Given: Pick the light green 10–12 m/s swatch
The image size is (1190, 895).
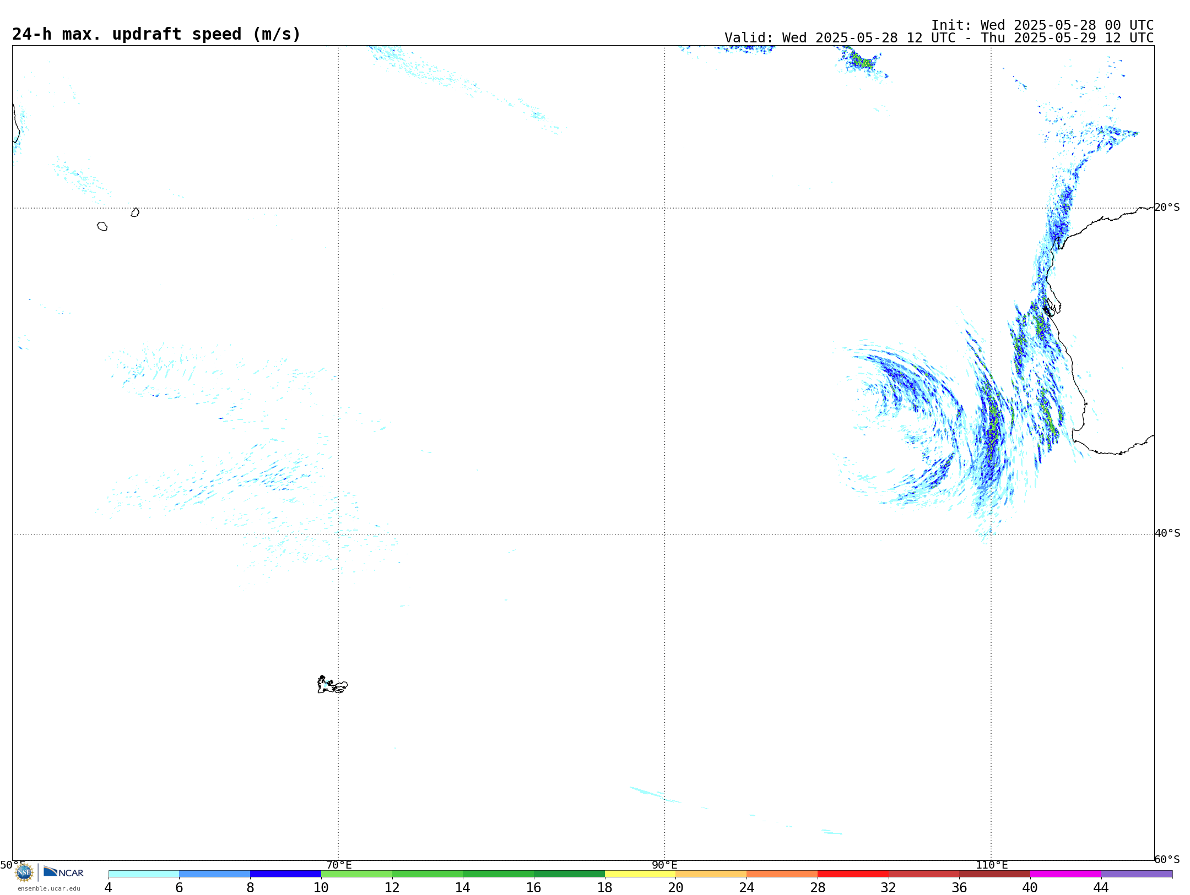Looking at the screenshot, I should (356, 874).
